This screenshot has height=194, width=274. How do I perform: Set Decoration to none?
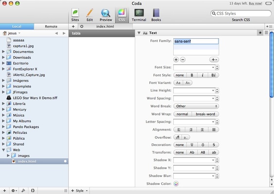(x=180, y=145)
